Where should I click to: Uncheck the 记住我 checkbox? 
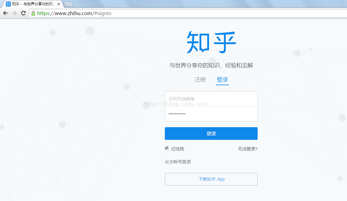pos(167,148)
